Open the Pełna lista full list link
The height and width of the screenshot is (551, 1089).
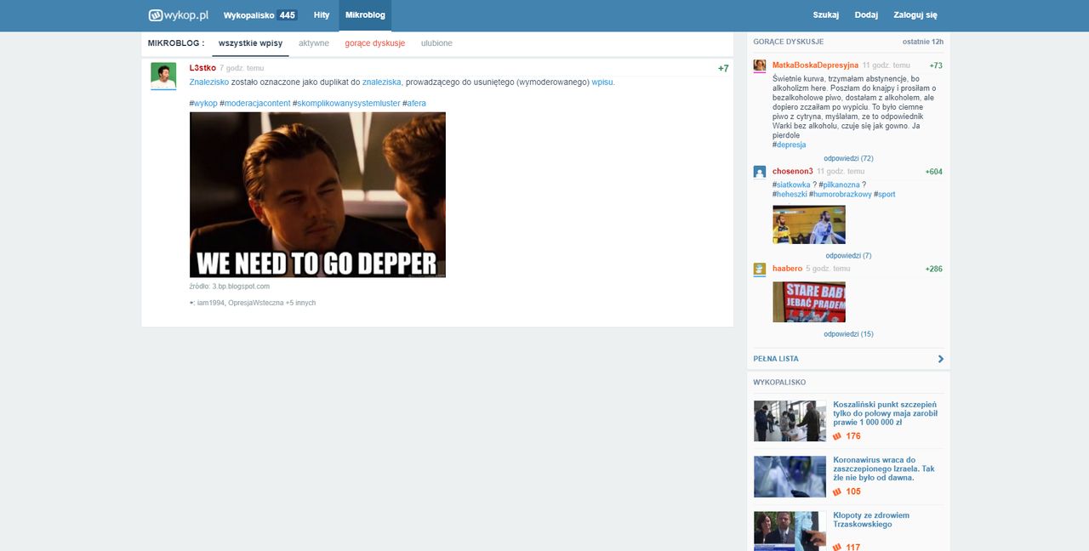point(776,359)
